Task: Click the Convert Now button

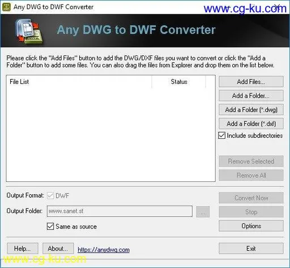Action: pos(251,198)
